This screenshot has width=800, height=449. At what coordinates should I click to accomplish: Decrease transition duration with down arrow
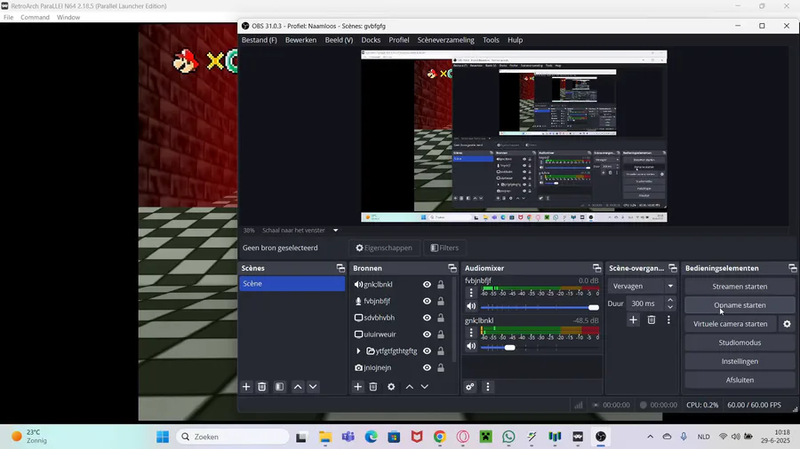coord(670,307)
